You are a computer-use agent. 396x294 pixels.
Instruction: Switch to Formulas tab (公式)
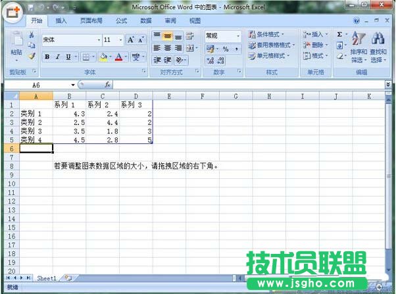121,20
